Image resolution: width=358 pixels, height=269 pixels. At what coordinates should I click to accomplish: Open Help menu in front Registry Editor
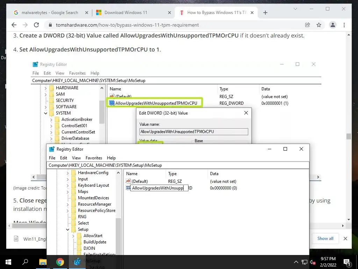pyautogui.click(x=111, y=158)
